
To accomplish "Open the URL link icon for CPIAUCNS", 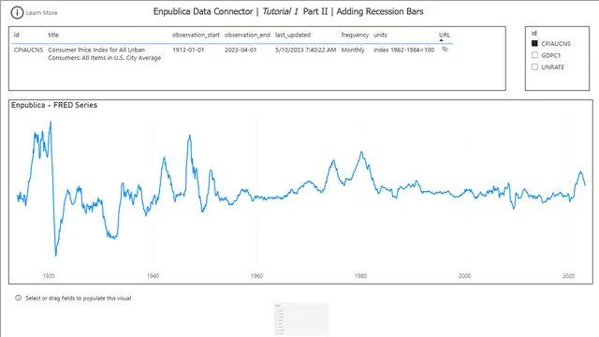I will [445, 50].
